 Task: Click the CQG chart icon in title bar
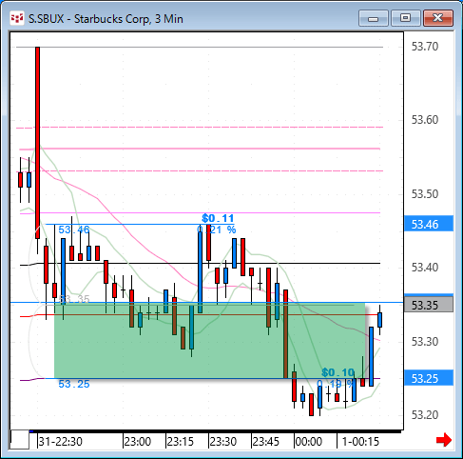[x=17, y=18]
